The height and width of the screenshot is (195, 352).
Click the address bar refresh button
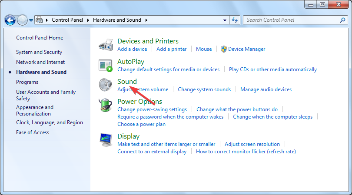pyautogui.click(x=235, y=20)
